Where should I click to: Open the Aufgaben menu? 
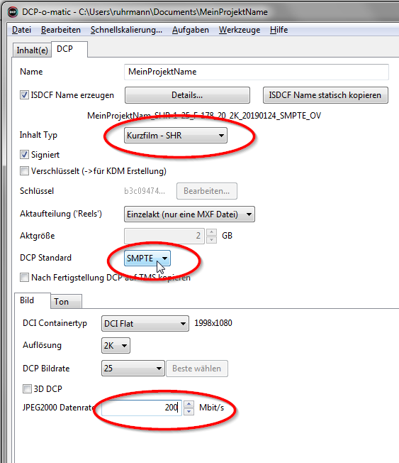tap(191, 30)
